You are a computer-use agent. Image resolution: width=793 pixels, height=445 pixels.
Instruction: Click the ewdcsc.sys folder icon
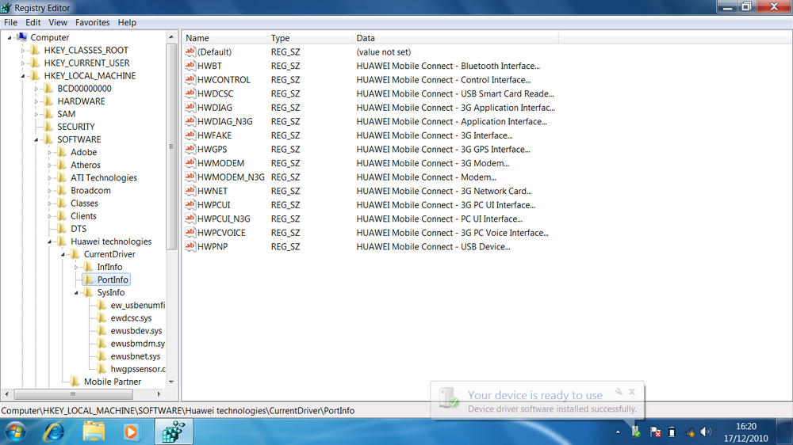(x=102, y=318)
